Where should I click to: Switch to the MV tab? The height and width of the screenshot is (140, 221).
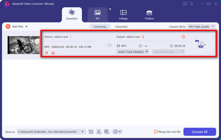pyautogui.click(x=98, y=15)
